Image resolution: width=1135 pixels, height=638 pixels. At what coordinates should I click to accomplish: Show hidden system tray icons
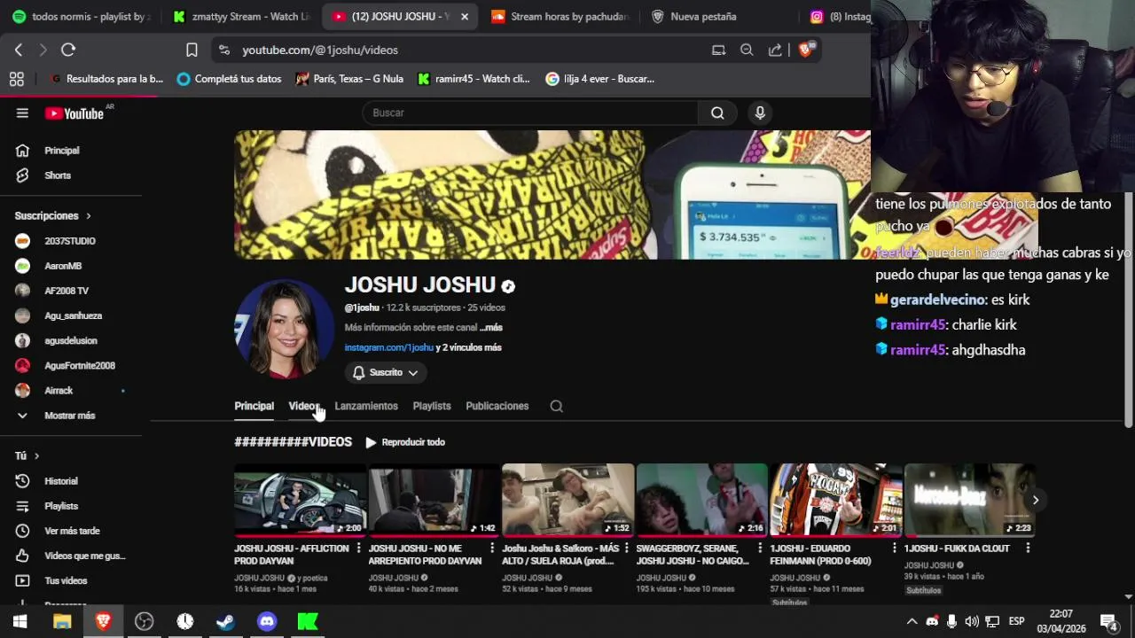912,621
